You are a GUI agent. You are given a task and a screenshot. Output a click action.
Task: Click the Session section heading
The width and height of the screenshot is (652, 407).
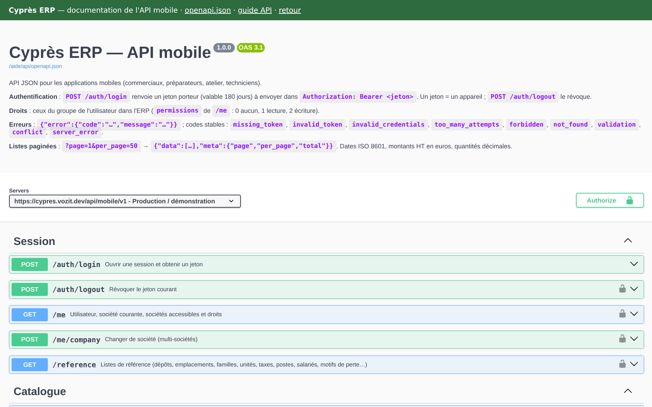[34, 241]
